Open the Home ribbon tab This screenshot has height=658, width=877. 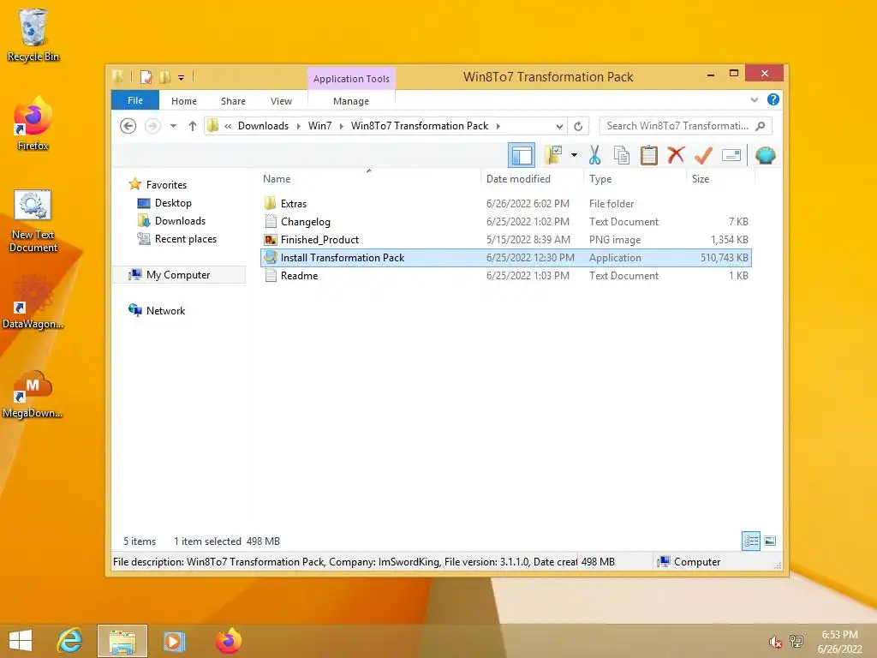[184, 101]
